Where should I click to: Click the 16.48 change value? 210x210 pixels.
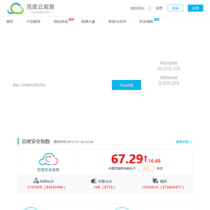tap(155, 161)
